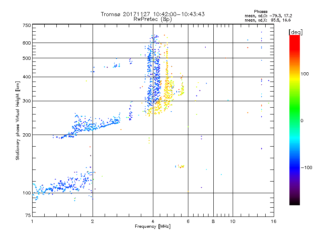
Task: Click the x-axis tick label "2"
Action: tap(93, 221)
